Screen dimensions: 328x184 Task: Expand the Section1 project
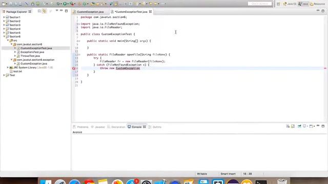tap(4, 17)
